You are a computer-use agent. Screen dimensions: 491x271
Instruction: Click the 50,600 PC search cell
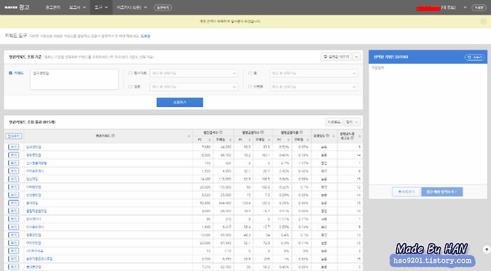tap(203, 203)
